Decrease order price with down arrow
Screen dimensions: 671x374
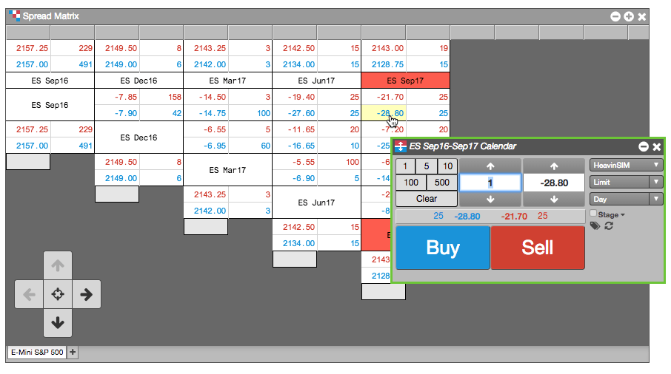pyautogui.click(x=554, y=199)
